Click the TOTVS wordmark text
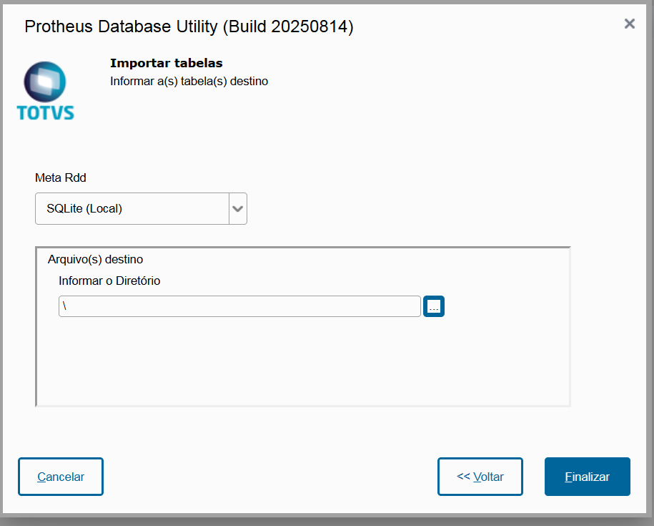Image resolution: width=654 pixels, height=526 pixels. point(45,112)
